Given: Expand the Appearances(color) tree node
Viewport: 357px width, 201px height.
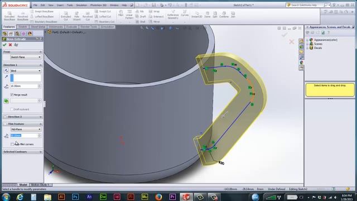Looking at the screenshot, I should 307,40.
